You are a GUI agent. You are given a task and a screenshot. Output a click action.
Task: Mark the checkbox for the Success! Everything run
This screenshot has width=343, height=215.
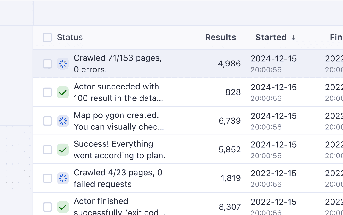[47, 150]
